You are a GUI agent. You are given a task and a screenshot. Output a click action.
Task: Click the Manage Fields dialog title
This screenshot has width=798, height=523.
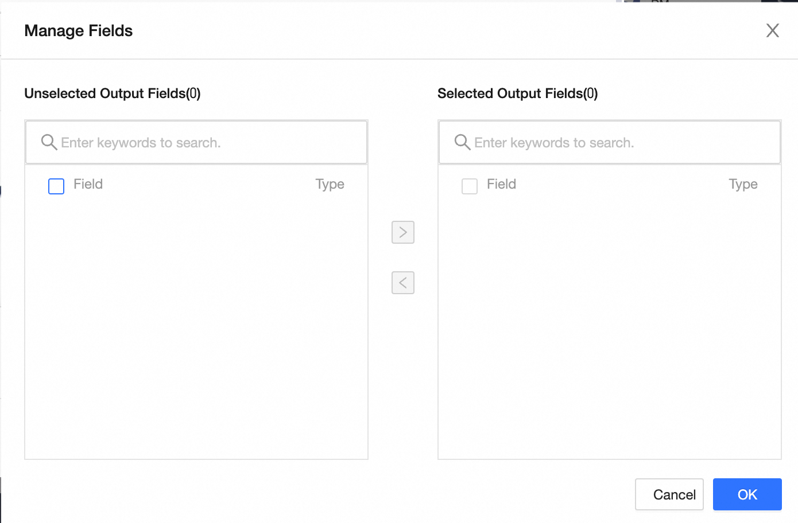[x=79, y=31]
